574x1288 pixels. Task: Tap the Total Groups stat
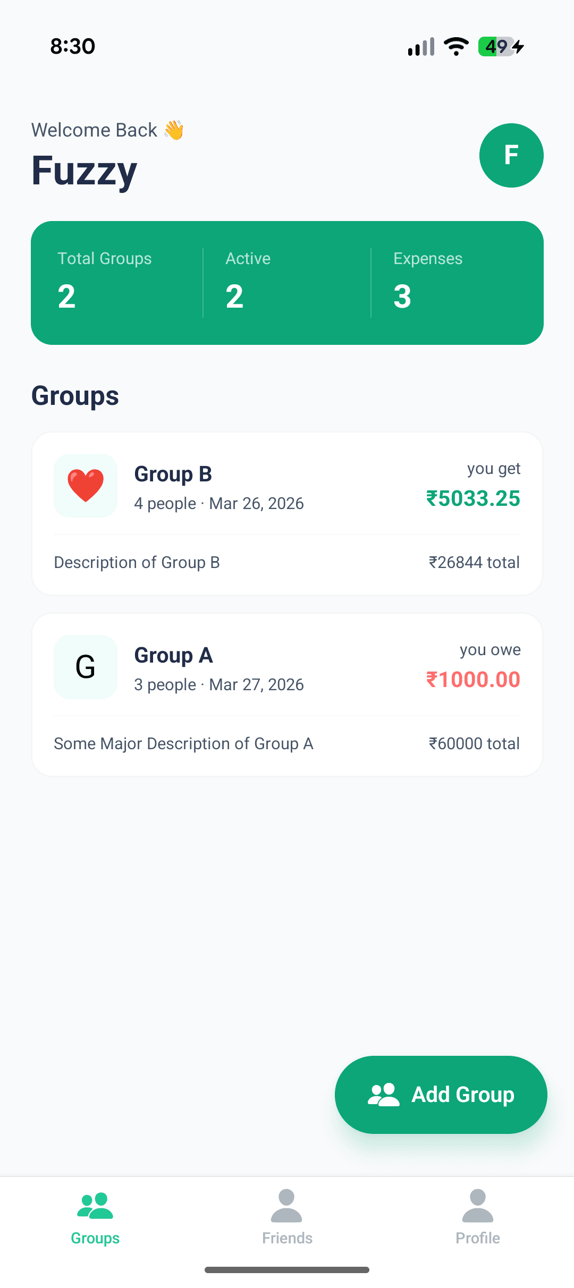point(105,282)
